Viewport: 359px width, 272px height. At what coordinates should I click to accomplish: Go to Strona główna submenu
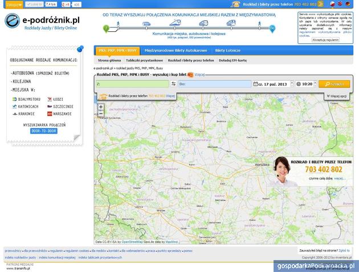point(109,60)
